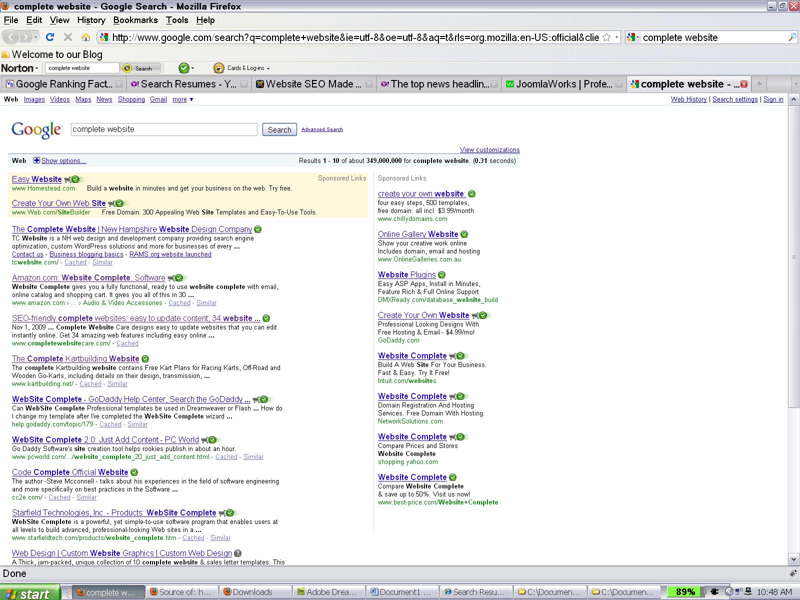Click the vertical scrollbar thumb
The image size is (800, 600).
coord(793,256)
